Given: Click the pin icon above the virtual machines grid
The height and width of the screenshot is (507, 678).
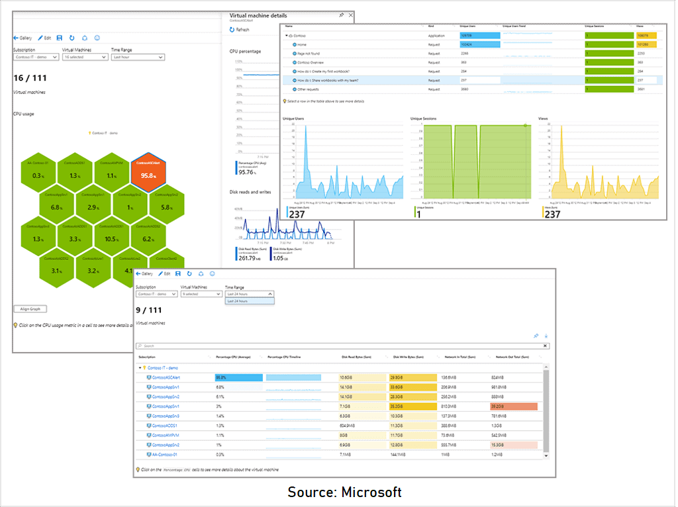Looking at the screenshot, I should point(536,336).
